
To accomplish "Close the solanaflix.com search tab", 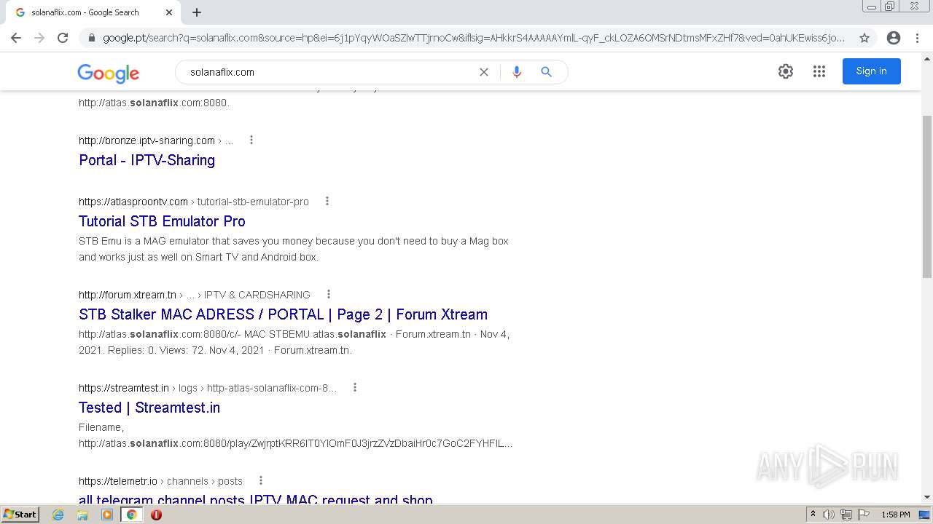I will pos(169,12).
